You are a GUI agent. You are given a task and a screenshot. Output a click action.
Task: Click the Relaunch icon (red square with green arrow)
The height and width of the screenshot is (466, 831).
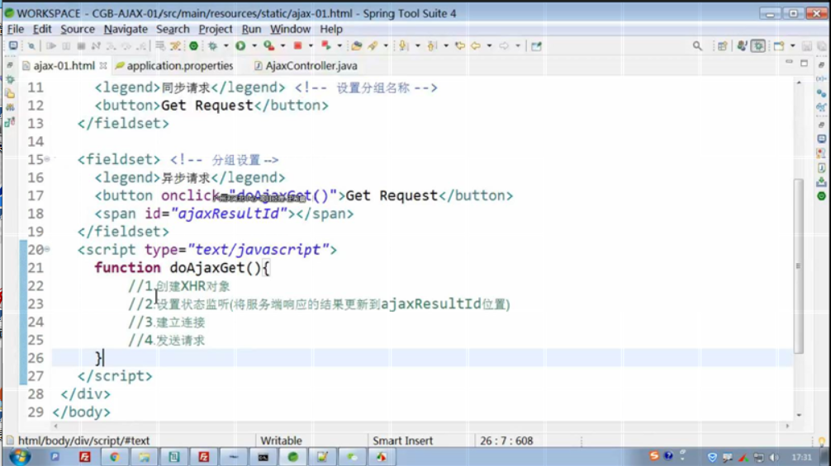[x=326, y=46]
